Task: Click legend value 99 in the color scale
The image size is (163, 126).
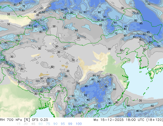Action: (x=70, y=124)
